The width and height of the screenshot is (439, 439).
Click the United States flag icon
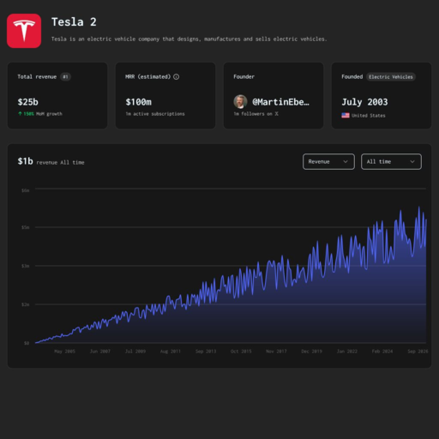pos(346,115)
